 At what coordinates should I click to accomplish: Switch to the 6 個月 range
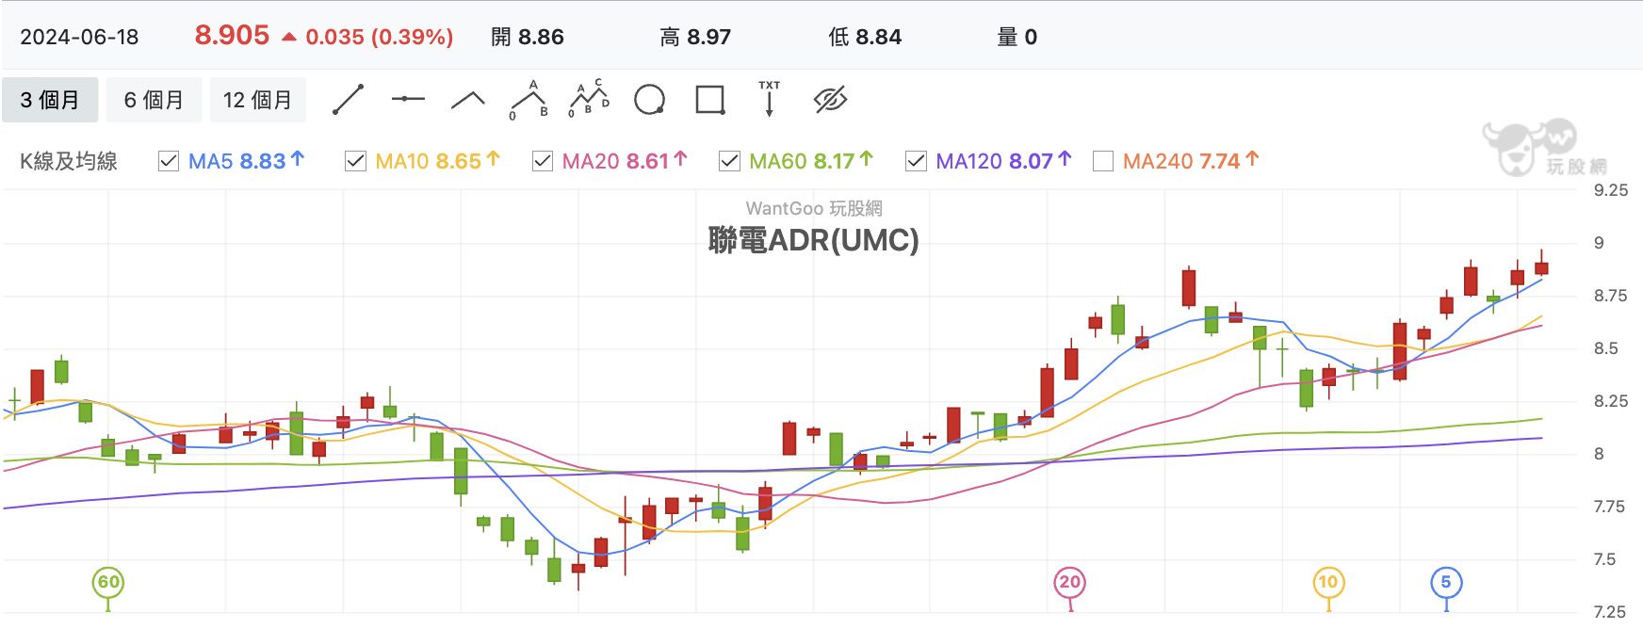[154, 100]
